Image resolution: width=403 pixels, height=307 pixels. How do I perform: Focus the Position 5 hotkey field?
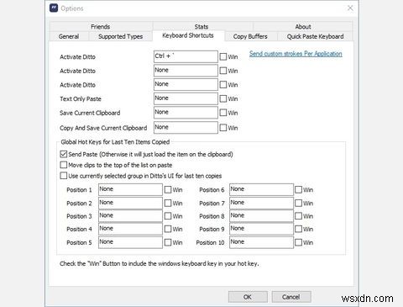[x=130, y=242]
